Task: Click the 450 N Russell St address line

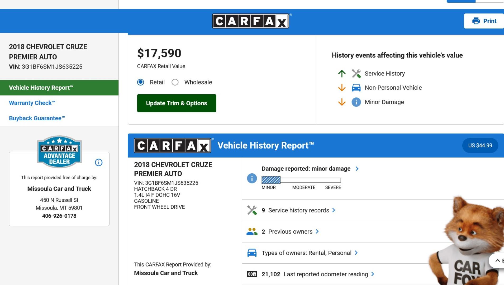Action: 59,200
